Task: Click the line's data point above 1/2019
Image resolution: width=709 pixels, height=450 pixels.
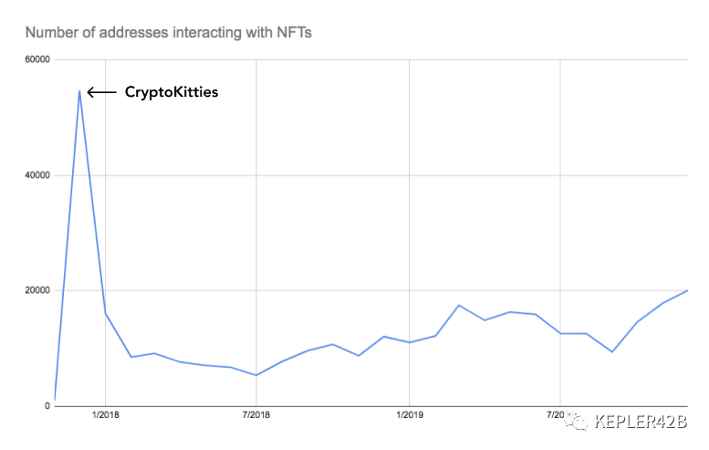Action: (409, 342)
